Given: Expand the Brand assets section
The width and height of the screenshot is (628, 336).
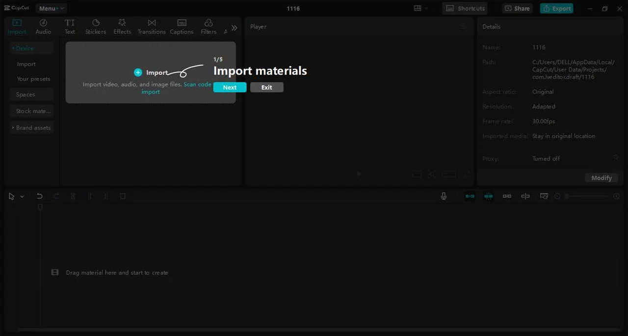Looking at the screenshot, I should pos(31,128).
